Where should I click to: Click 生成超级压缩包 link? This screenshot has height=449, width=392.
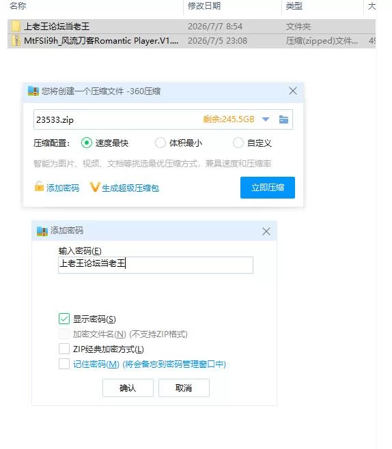[x=130, y=188]
